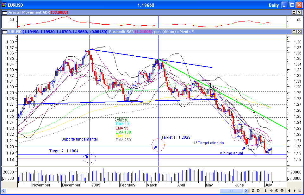Click the Mínimo anual annotation
The height and width of the screenshot is (195, 304).
point(231,153)
